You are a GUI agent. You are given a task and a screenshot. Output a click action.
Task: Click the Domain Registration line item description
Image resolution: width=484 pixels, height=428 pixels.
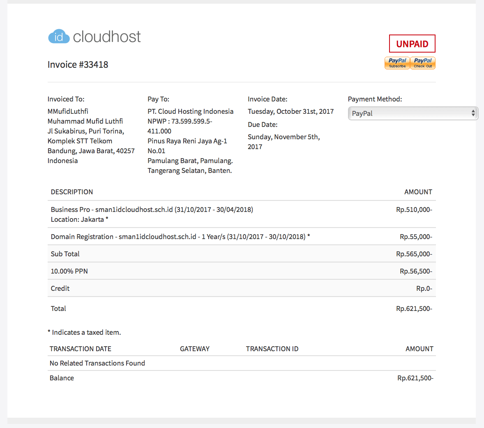tap(180, 237)
